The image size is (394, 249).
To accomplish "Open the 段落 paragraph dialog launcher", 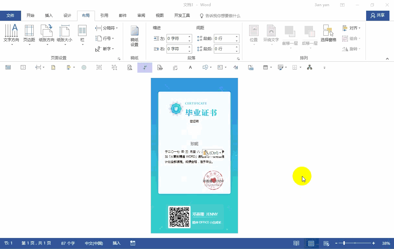I will click(238, 59).
